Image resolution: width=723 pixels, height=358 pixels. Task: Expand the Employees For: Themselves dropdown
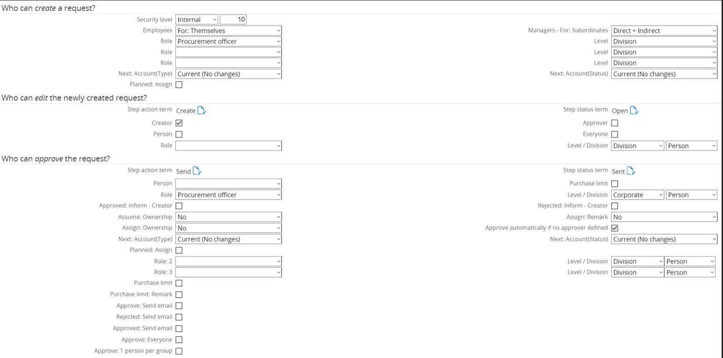point(228,31)
